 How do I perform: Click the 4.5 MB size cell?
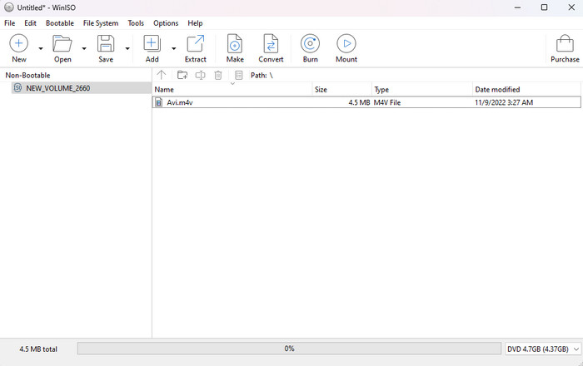tap(359, 102)
